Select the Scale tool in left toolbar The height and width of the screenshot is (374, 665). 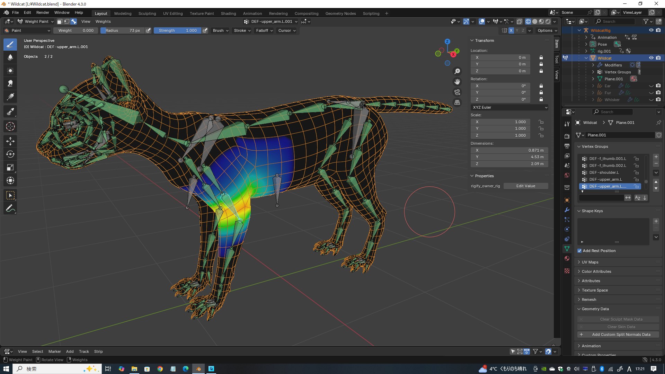[10, 168]
